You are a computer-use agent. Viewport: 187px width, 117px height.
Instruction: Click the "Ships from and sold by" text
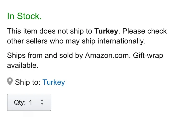click(x=45, y=55)
